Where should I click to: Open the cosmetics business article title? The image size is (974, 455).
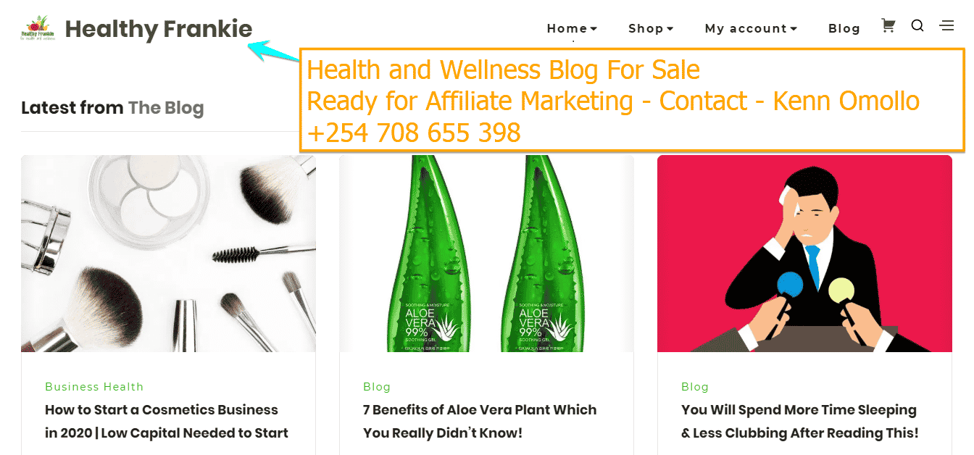pyautogui.click(x=167, y=422)
